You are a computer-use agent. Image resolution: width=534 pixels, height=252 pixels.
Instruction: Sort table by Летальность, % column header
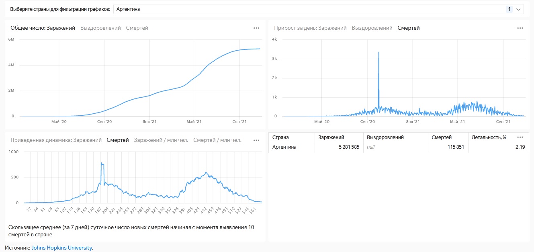pyautogui.click(x=489, y=137)
